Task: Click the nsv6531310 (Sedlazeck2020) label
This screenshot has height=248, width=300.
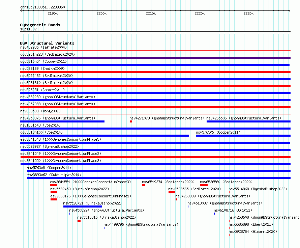Action: click(47, 83)
